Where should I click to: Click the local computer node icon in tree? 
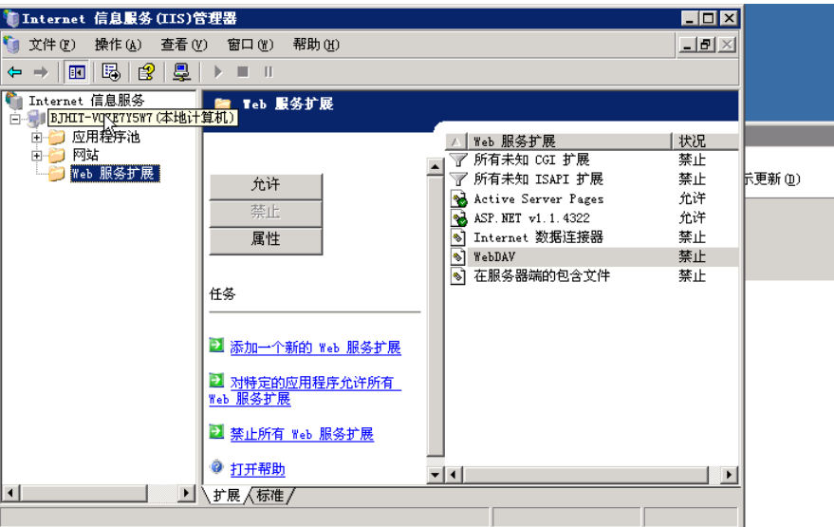(36, 118)
